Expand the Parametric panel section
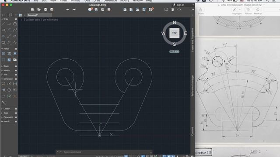This screenshot has width=280, height=157. (x=2, y=117)
